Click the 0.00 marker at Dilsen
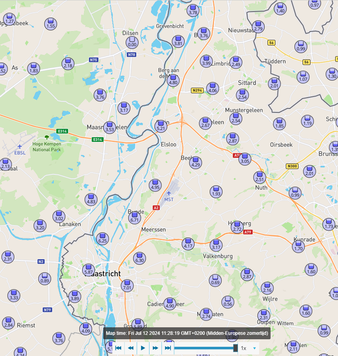The image size is (338, 356). coord(132,43)
